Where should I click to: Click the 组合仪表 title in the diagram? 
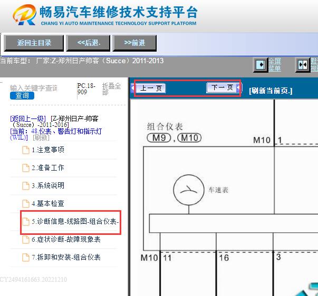tap(165, 127)
